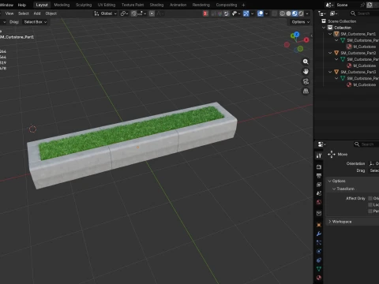Open the Options dropdown in viewport
379x284 pixels.
point(301,22)
